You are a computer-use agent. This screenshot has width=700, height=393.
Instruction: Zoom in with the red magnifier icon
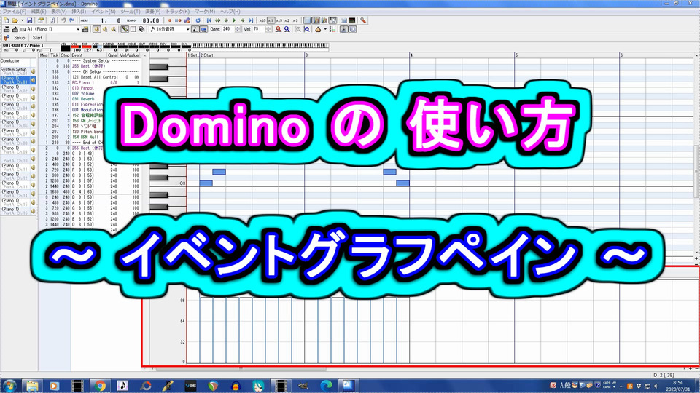278,29
